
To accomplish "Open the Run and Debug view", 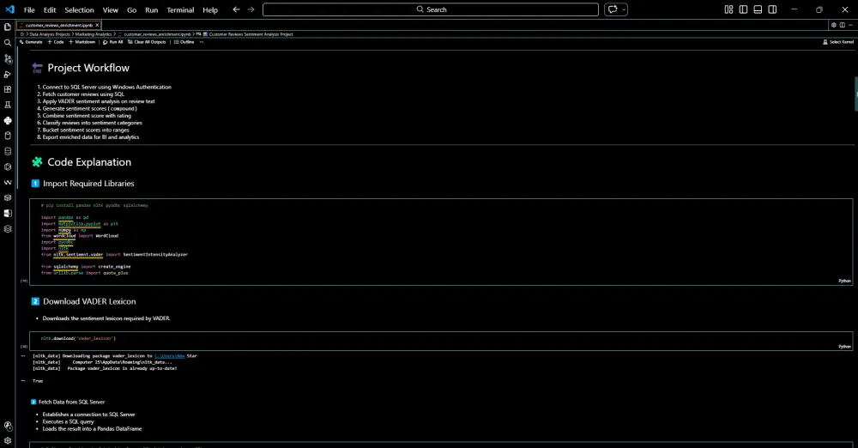I will 8,74.
